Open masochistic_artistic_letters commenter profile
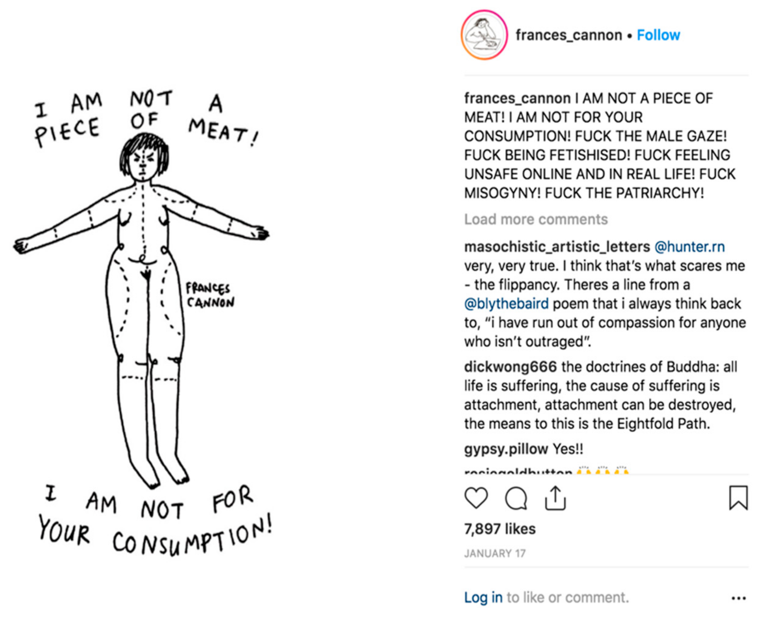769x617 pixels. click(557, 247)
